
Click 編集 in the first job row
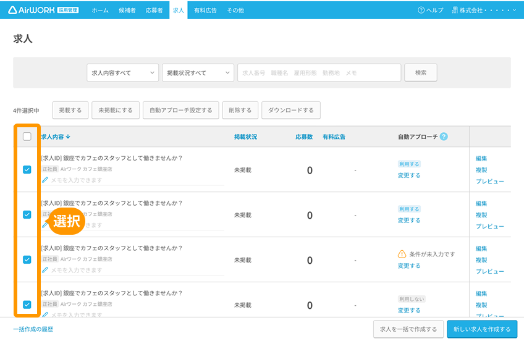point(481,159)
